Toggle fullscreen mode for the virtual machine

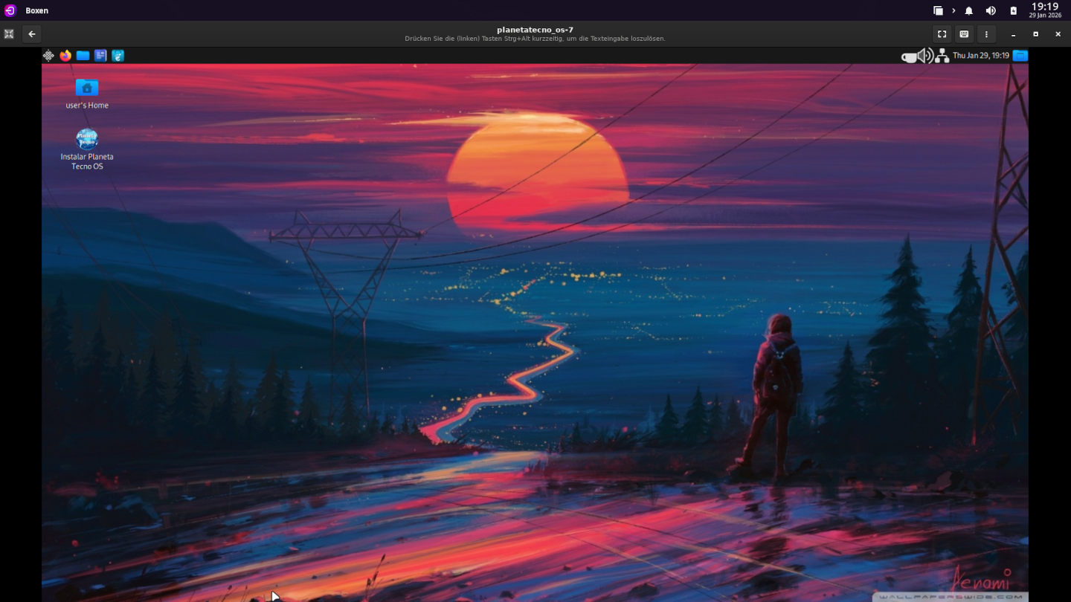tap(942, 34)
